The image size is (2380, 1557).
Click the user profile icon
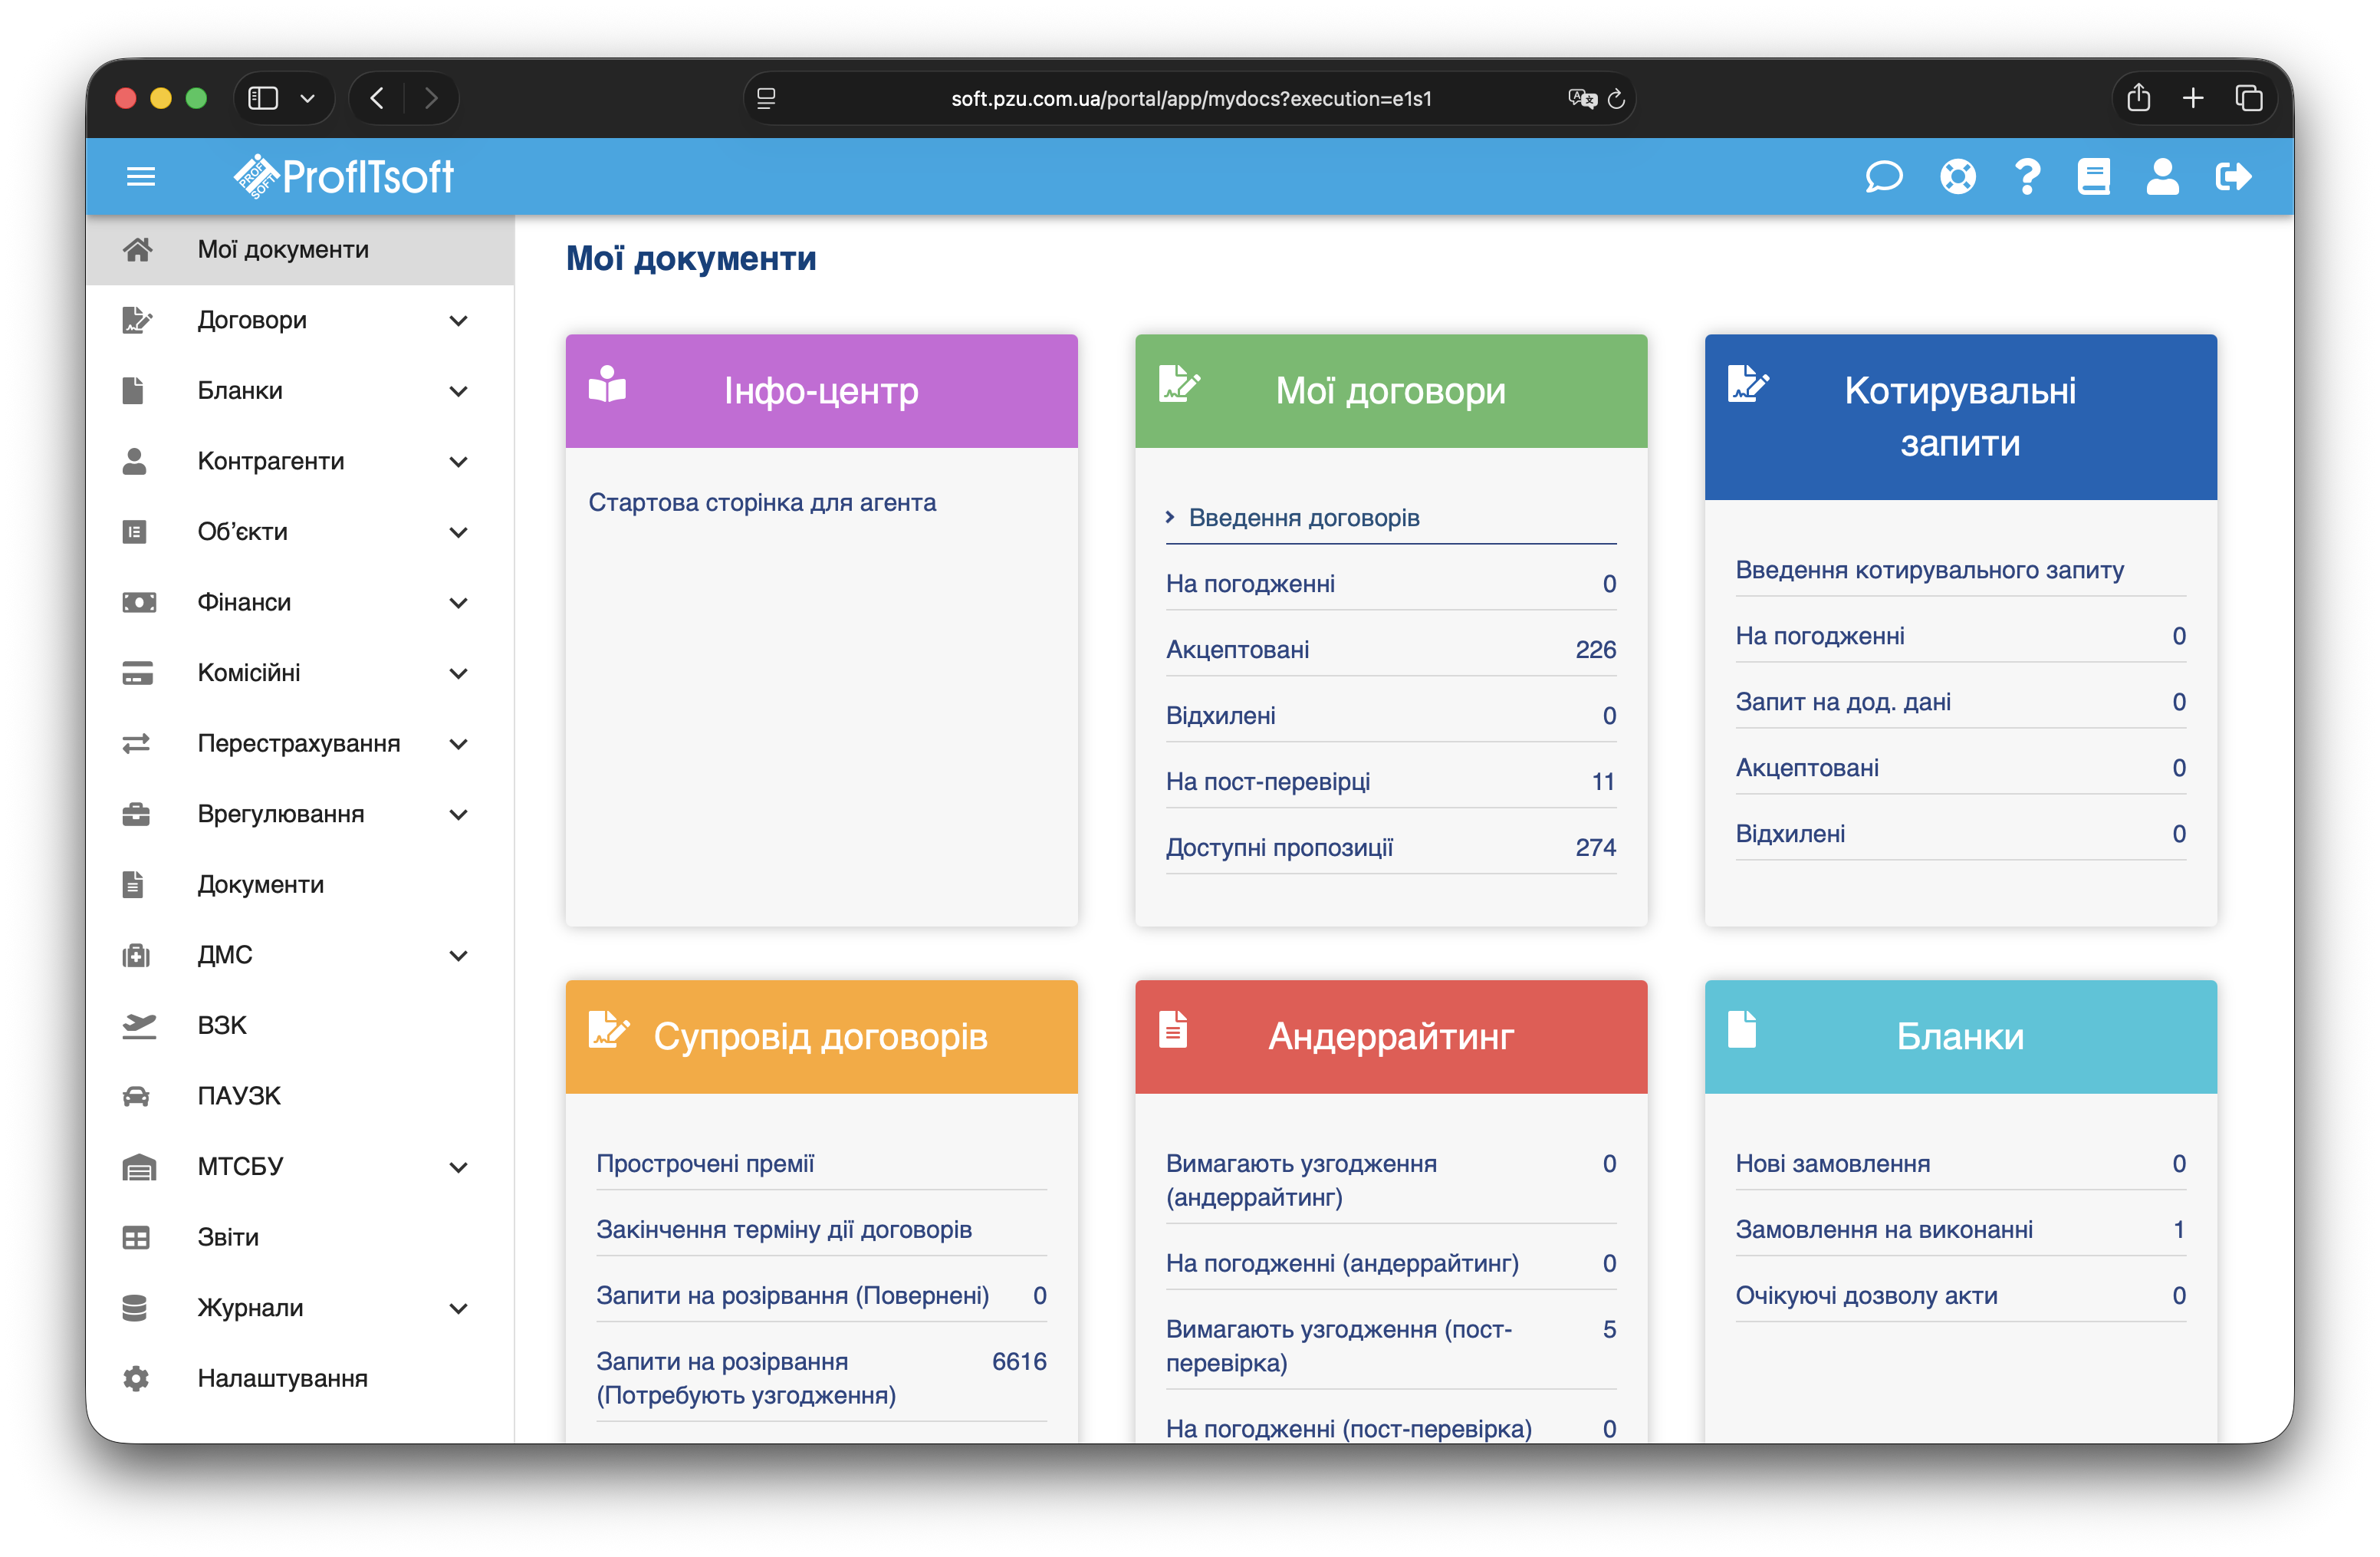(2162, 177)
